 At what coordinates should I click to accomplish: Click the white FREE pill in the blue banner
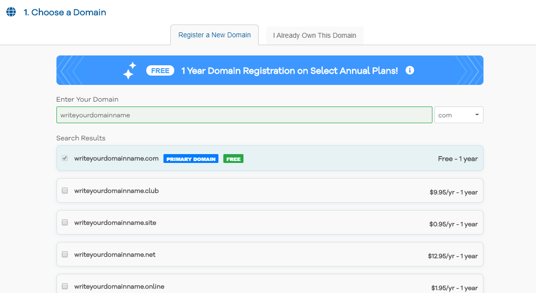click(x=160, y=71)
